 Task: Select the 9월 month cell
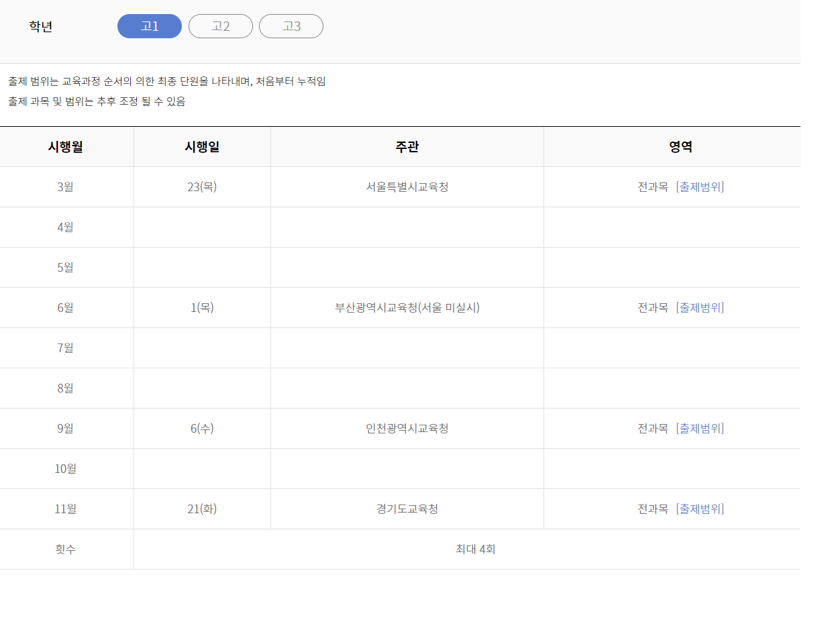tap(66, 429)
